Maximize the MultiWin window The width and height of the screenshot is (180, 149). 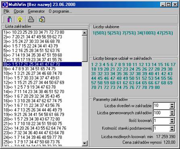[x=168, y=5]
